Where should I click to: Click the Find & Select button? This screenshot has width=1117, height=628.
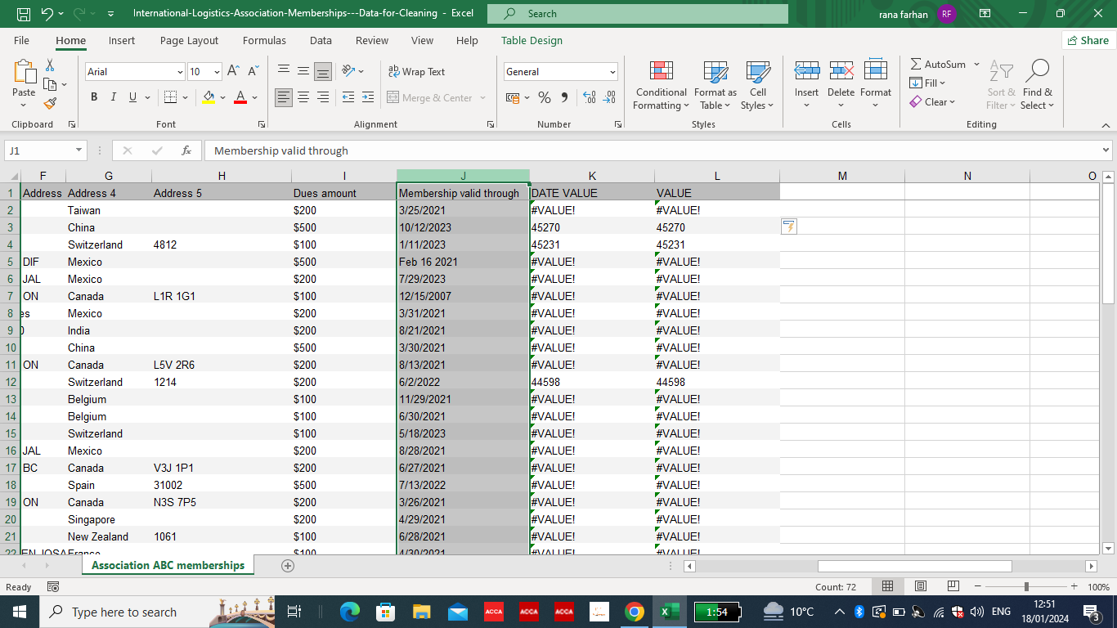click(x=1037, y=85)
